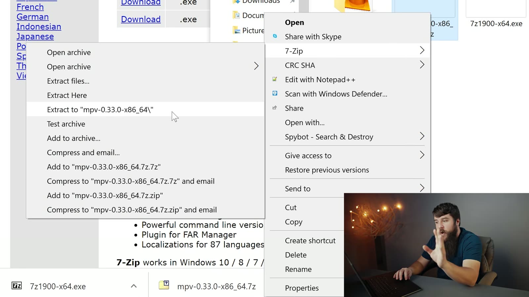
Task: Expand Spybot - Search & Destroy submenu arrow
Action: tap(422, 136)
